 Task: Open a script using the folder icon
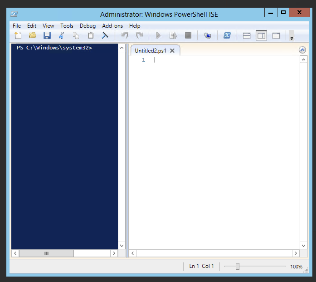pos(32,35)
